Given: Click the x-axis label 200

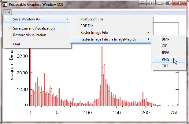Looking at the screenshot, I should coord(146,113).
